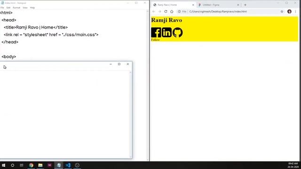
Task: Click the <head> opening tag in Notepad
Action: click(x=9, y=20)
